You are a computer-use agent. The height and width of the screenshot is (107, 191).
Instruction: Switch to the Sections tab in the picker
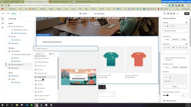pyautogui.click(x=40, y=54)
